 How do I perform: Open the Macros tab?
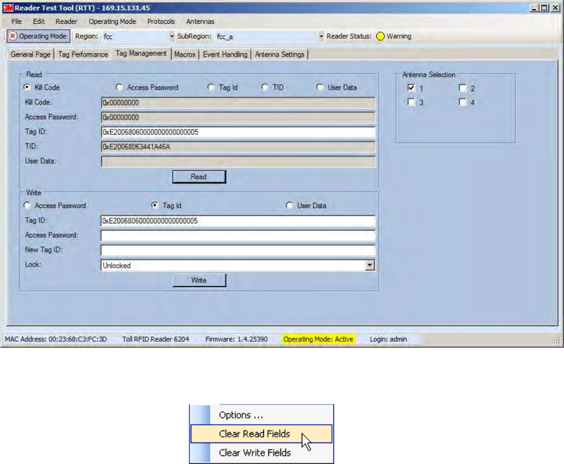click(x=185, y=54)
